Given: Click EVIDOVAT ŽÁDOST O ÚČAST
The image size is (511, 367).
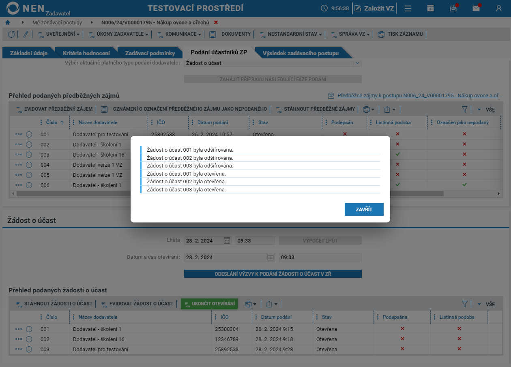Looking at the screenshot, I should click(x=137, y=304).
